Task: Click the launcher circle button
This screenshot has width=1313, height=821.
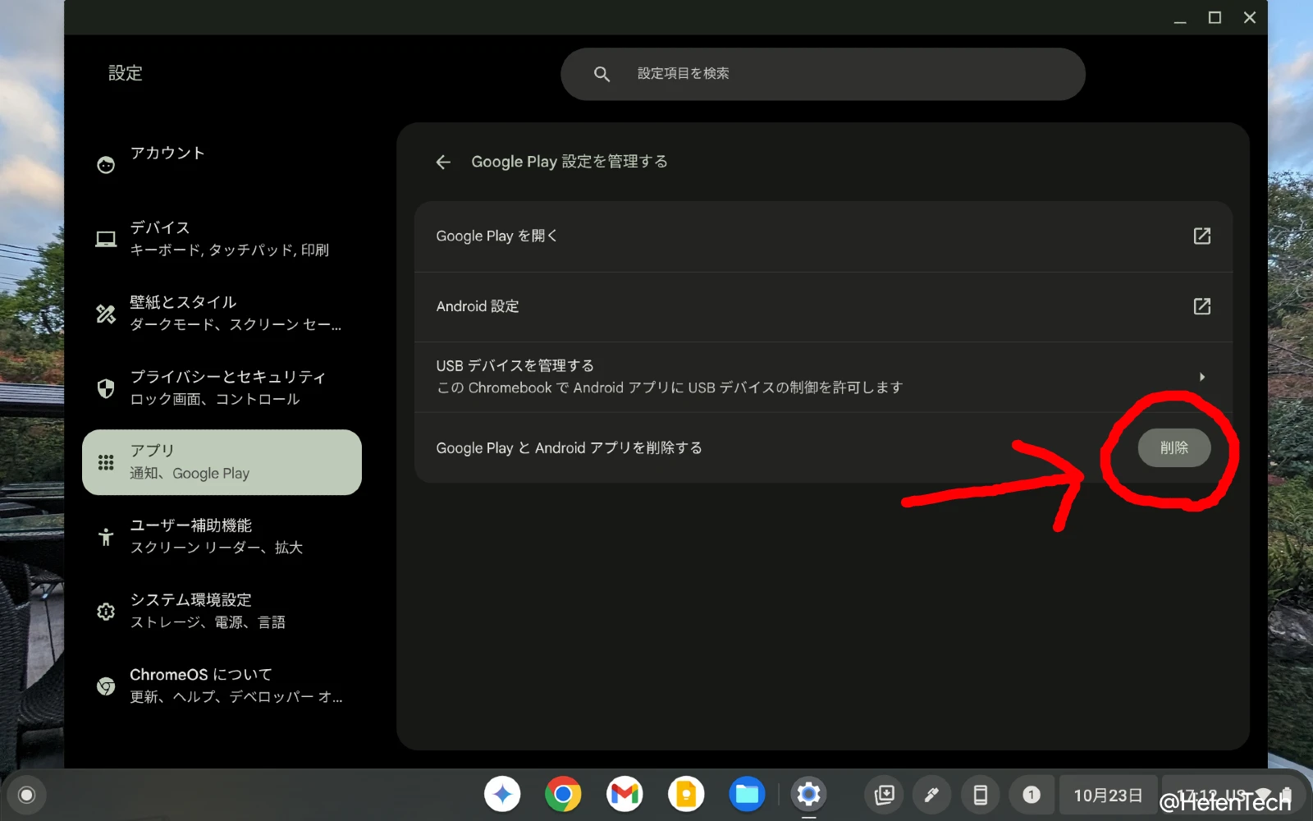Action: click(x=26, y=795)
